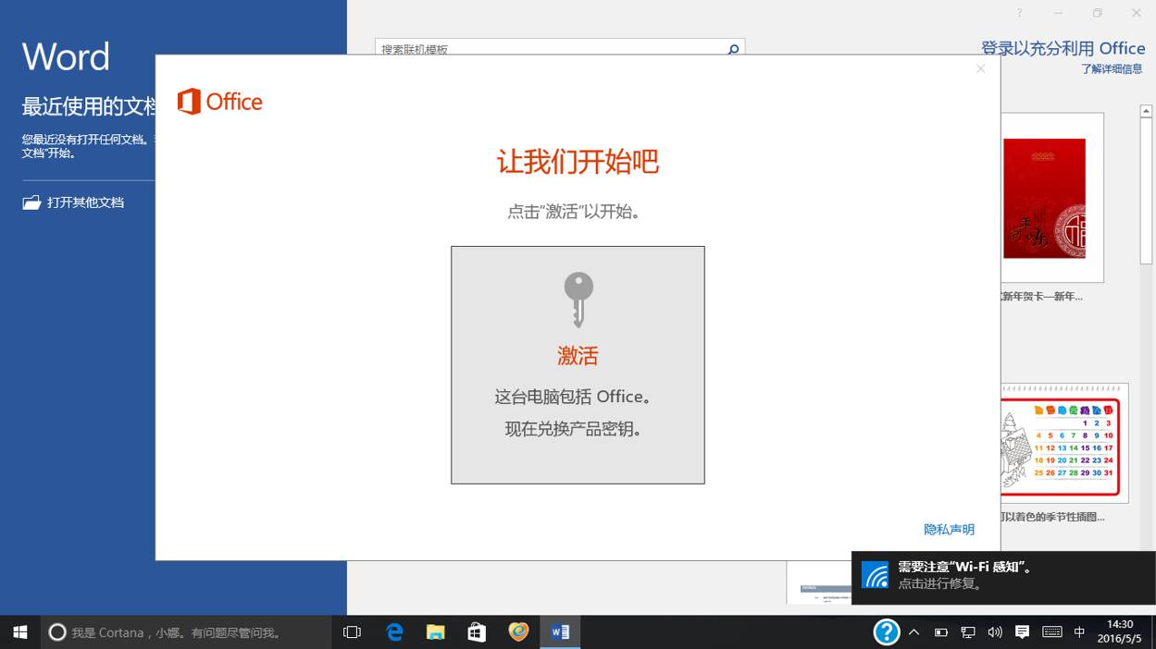The image size is (1156, 649).
Task: Open the 隐私声明 privacy statement link
Action: tap(949, 529)
